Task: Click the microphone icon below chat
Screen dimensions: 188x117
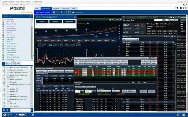Action: (7, 110)
